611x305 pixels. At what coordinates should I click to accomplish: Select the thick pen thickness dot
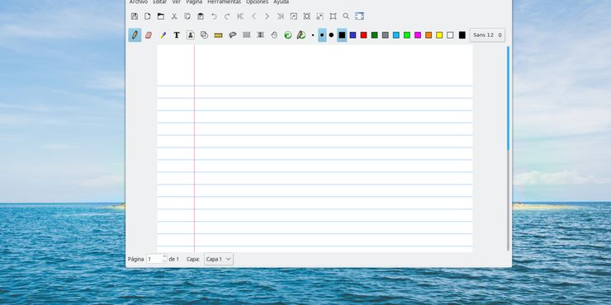click(331, 35)
